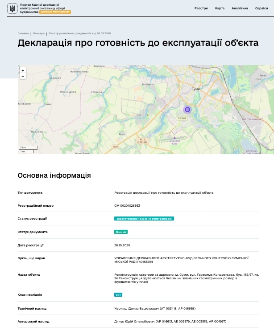Click the orange Дослідна експлуатація badge
The width and height of the screenshot is (274, 331).
(55, 12)
